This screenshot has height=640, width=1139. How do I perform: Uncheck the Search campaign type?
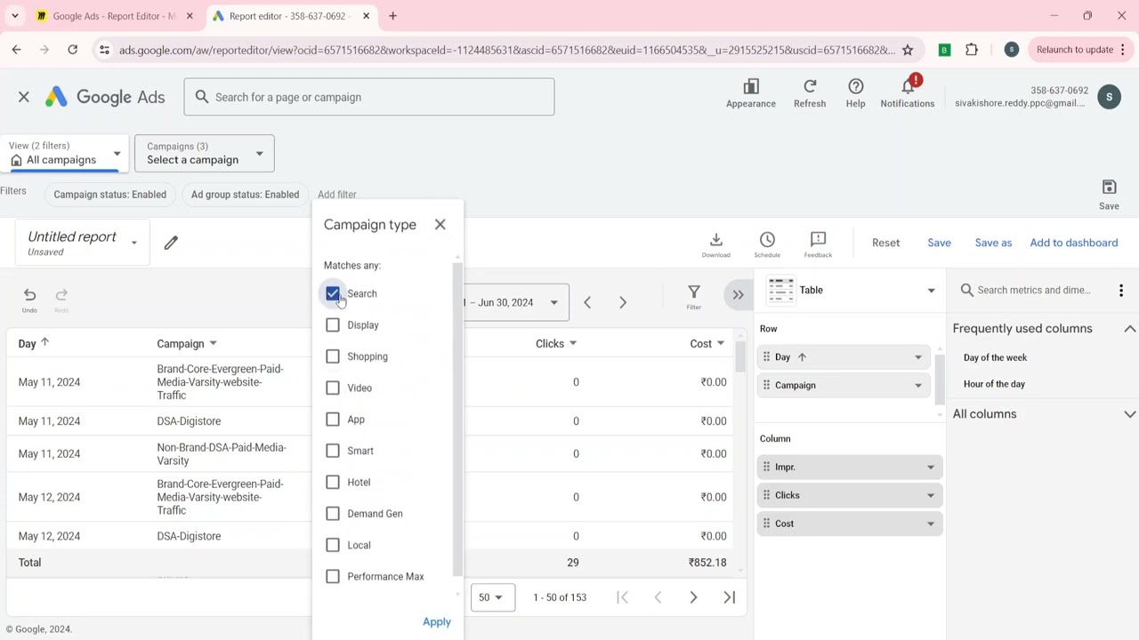point(333,293)
